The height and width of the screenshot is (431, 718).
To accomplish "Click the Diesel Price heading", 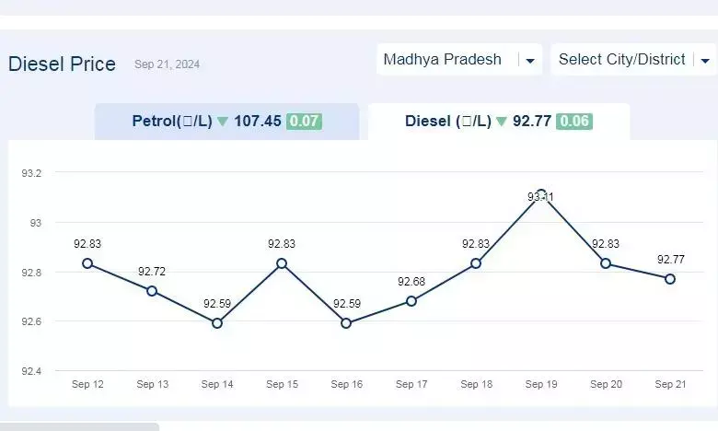I will pos(62,64).
